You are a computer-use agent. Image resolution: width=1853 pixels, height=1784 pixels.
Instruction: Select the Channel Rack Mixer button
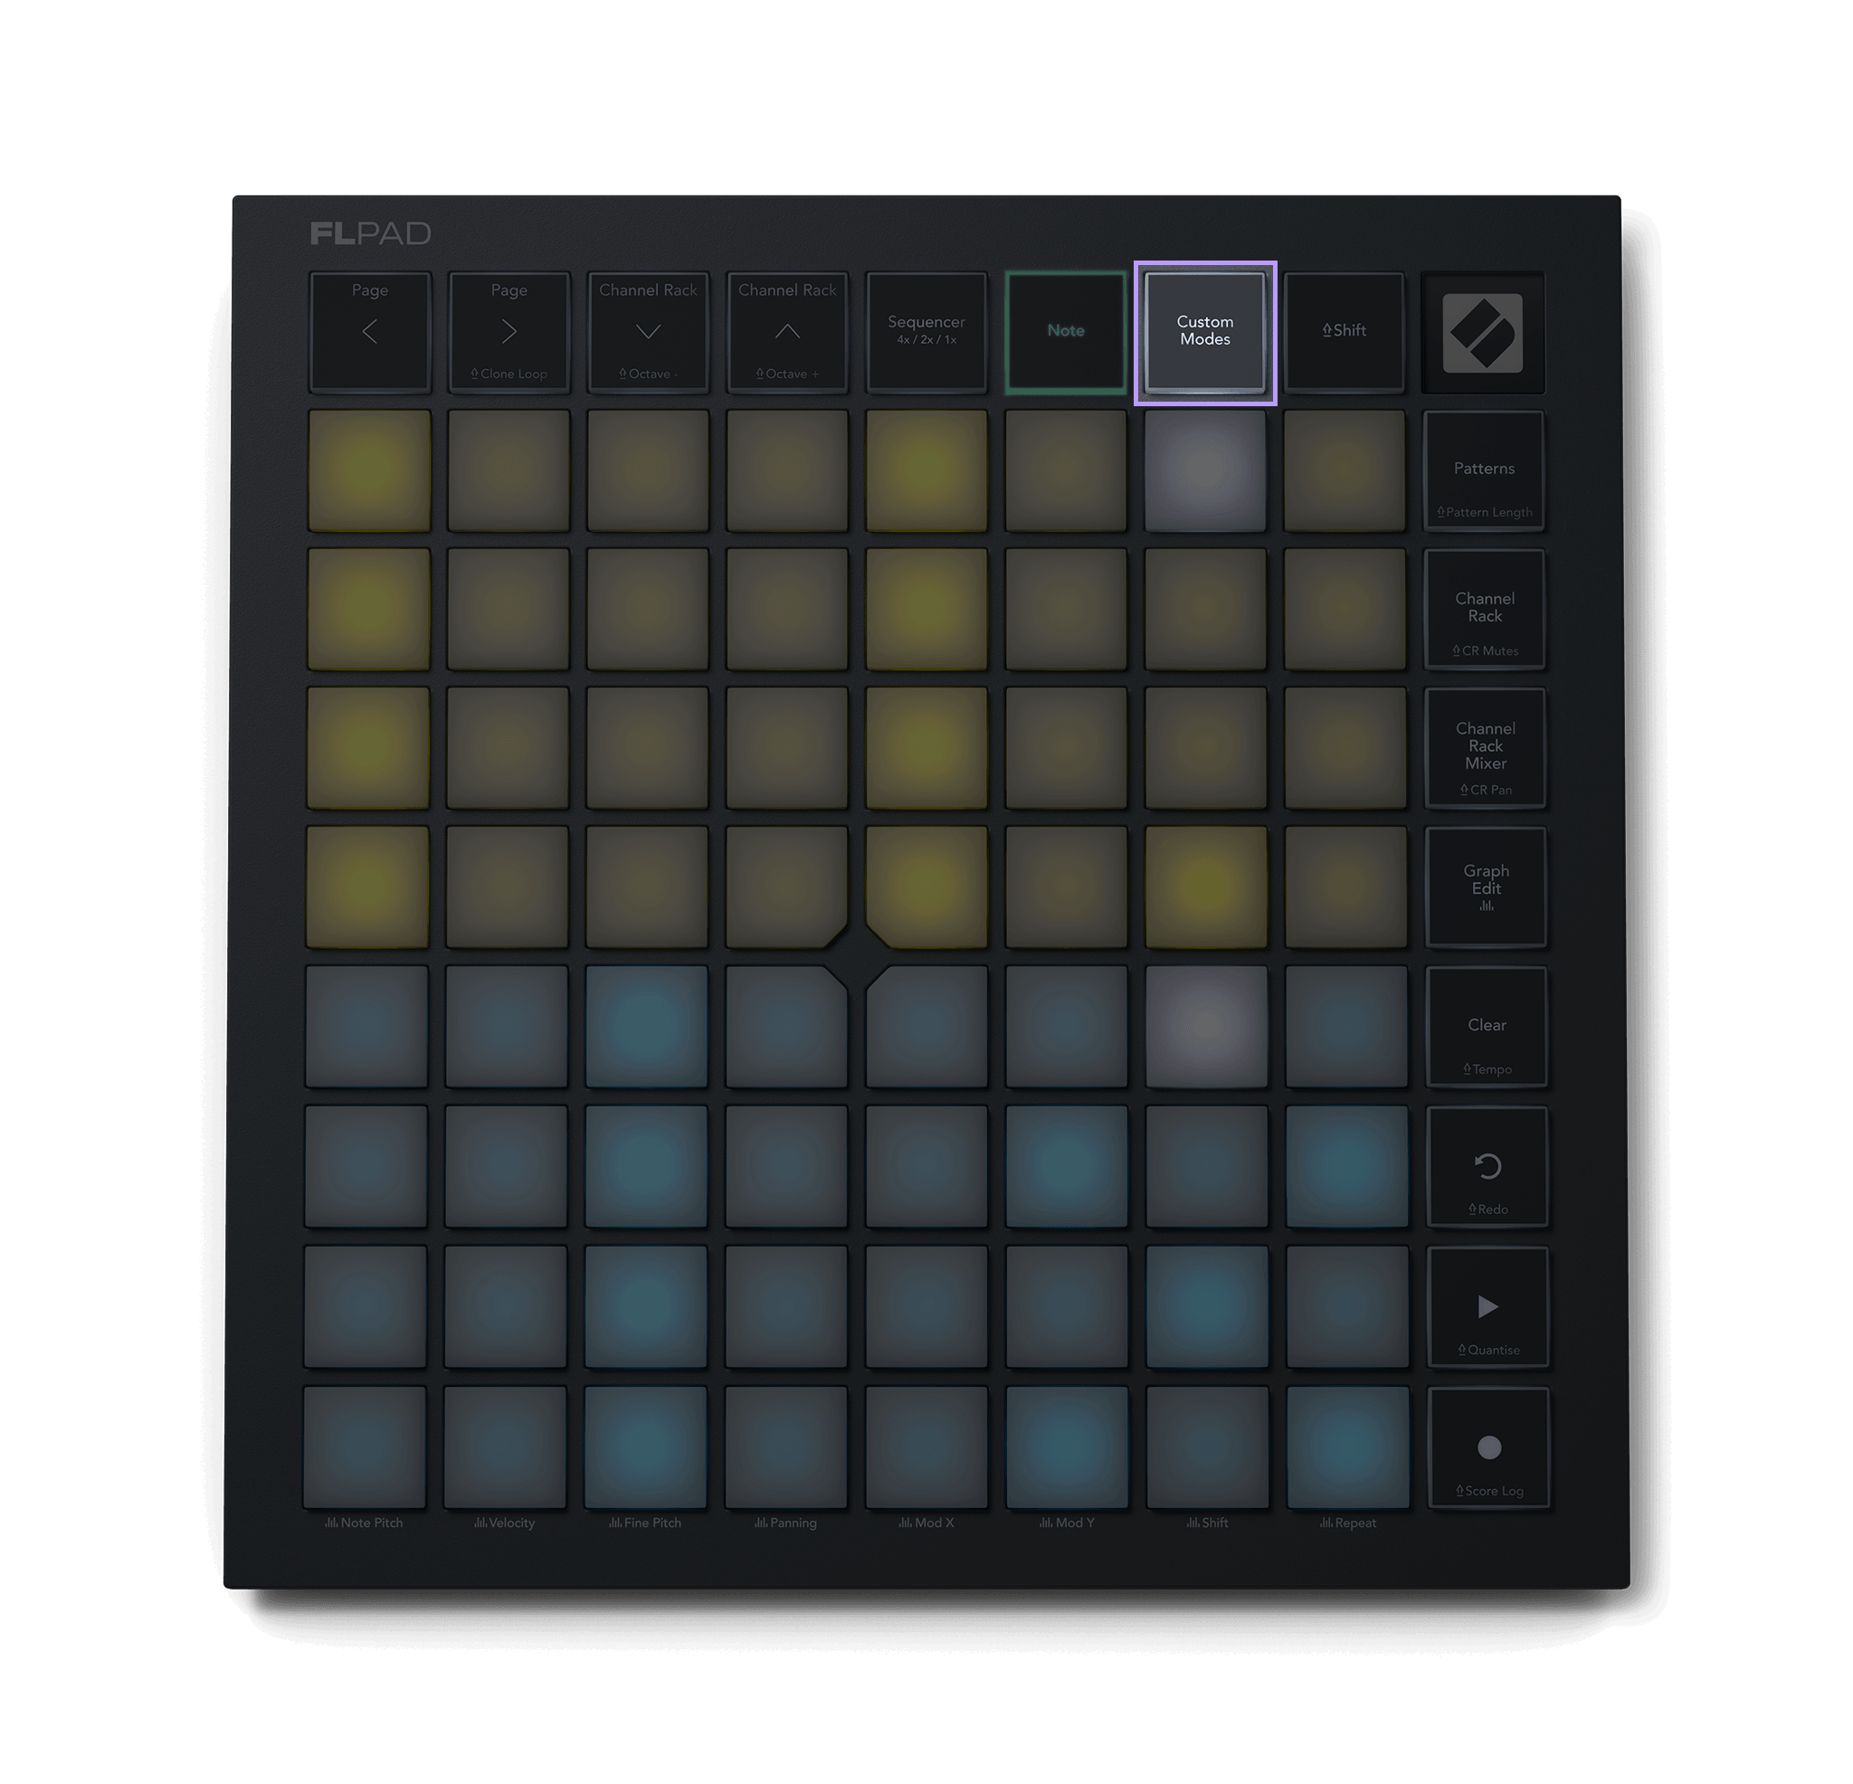pos(1486,748)
